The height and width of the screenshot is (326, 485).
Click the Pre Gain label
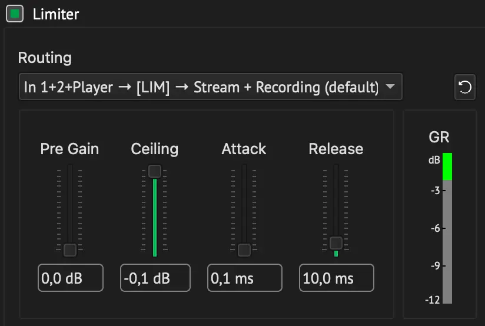69,149
